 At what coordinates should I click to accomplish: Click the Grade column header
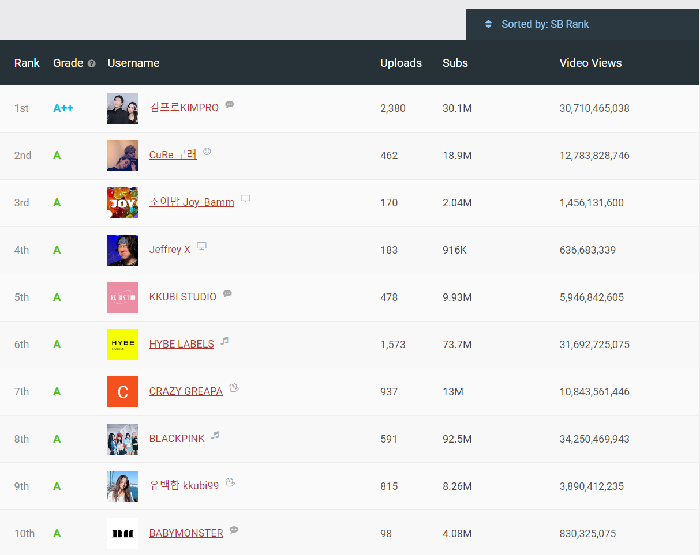click(x=68, y=63)
